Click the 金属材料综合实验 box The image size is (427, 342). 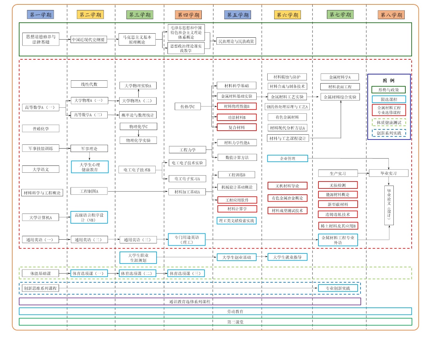pyautogui.click(x=340, y=97)
